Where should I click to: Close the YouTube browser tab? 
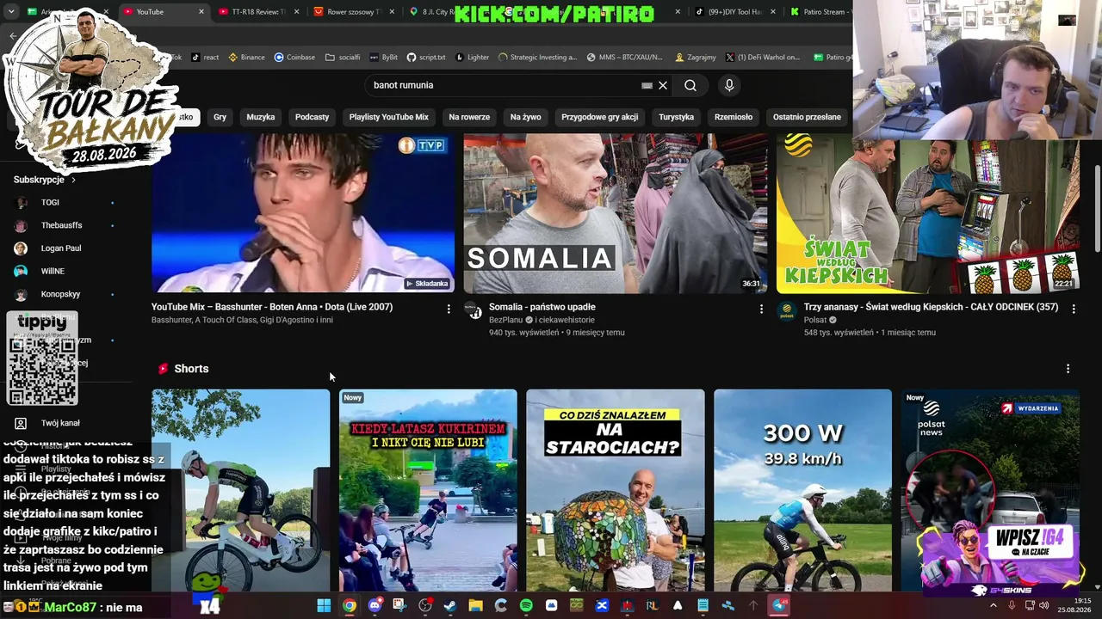click(x=201, y=12)
